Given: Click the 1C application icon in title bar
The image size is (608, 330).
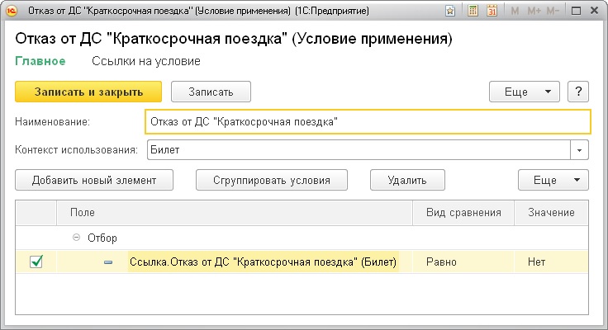Looking at the screenshot, I should coord(13,12).
